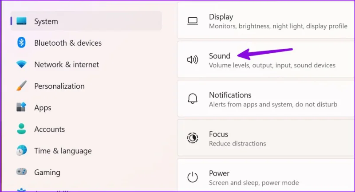Open the Display settings card
355x192 pixels.
pyautogui.click(x=266, y=20)
